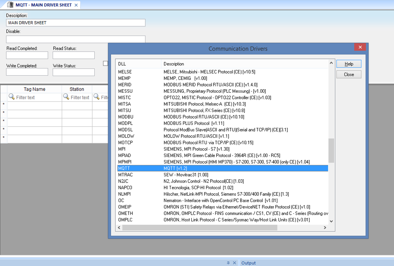Image resolution: width=394 pixels, height=266 pixels.
Task: Click the first empty Station cell
Action: 77,106
